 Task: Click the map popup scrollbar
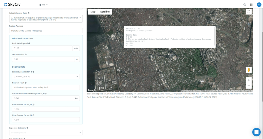pyautogui.click(x=214, y=37)
